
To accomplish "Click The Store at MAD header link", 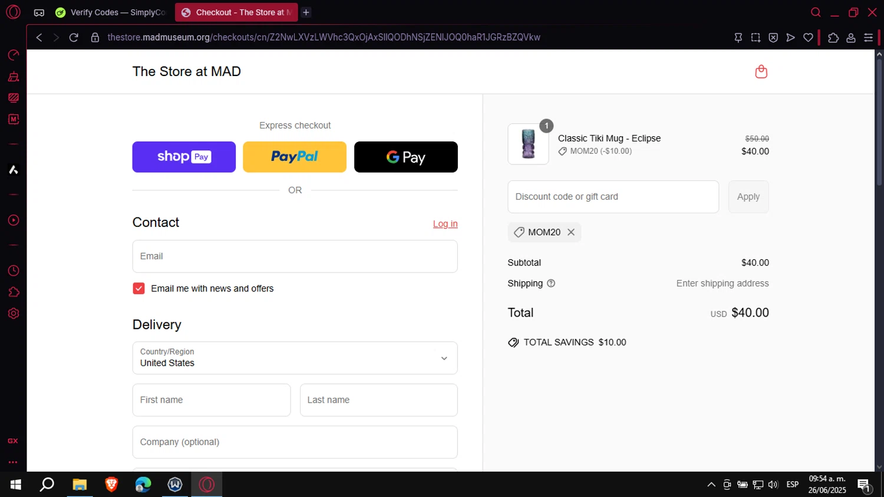I will 187,71.
